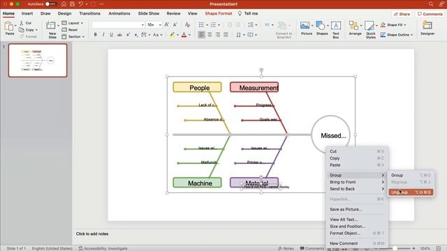Image resolution: width=447 pixels, height=251 pixels.
Task: Align text to the right
Action: (218, 35)
